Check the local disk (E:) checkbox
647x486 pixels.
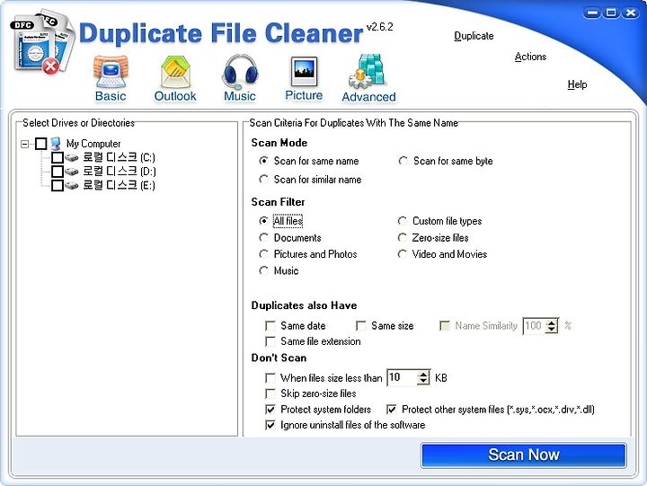click(58, 185)
